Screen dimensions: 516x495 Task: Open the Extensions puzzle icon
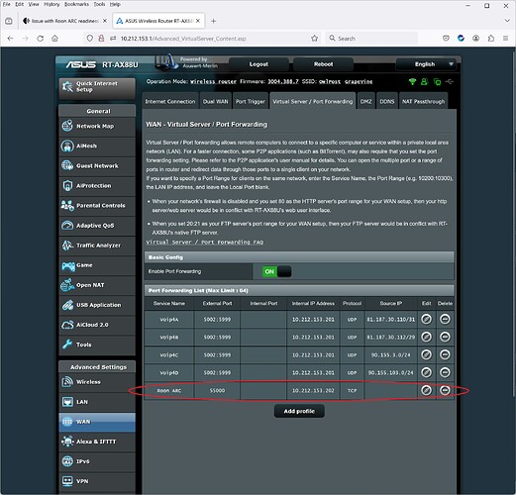pyautogui.click(x=491, y=39)
